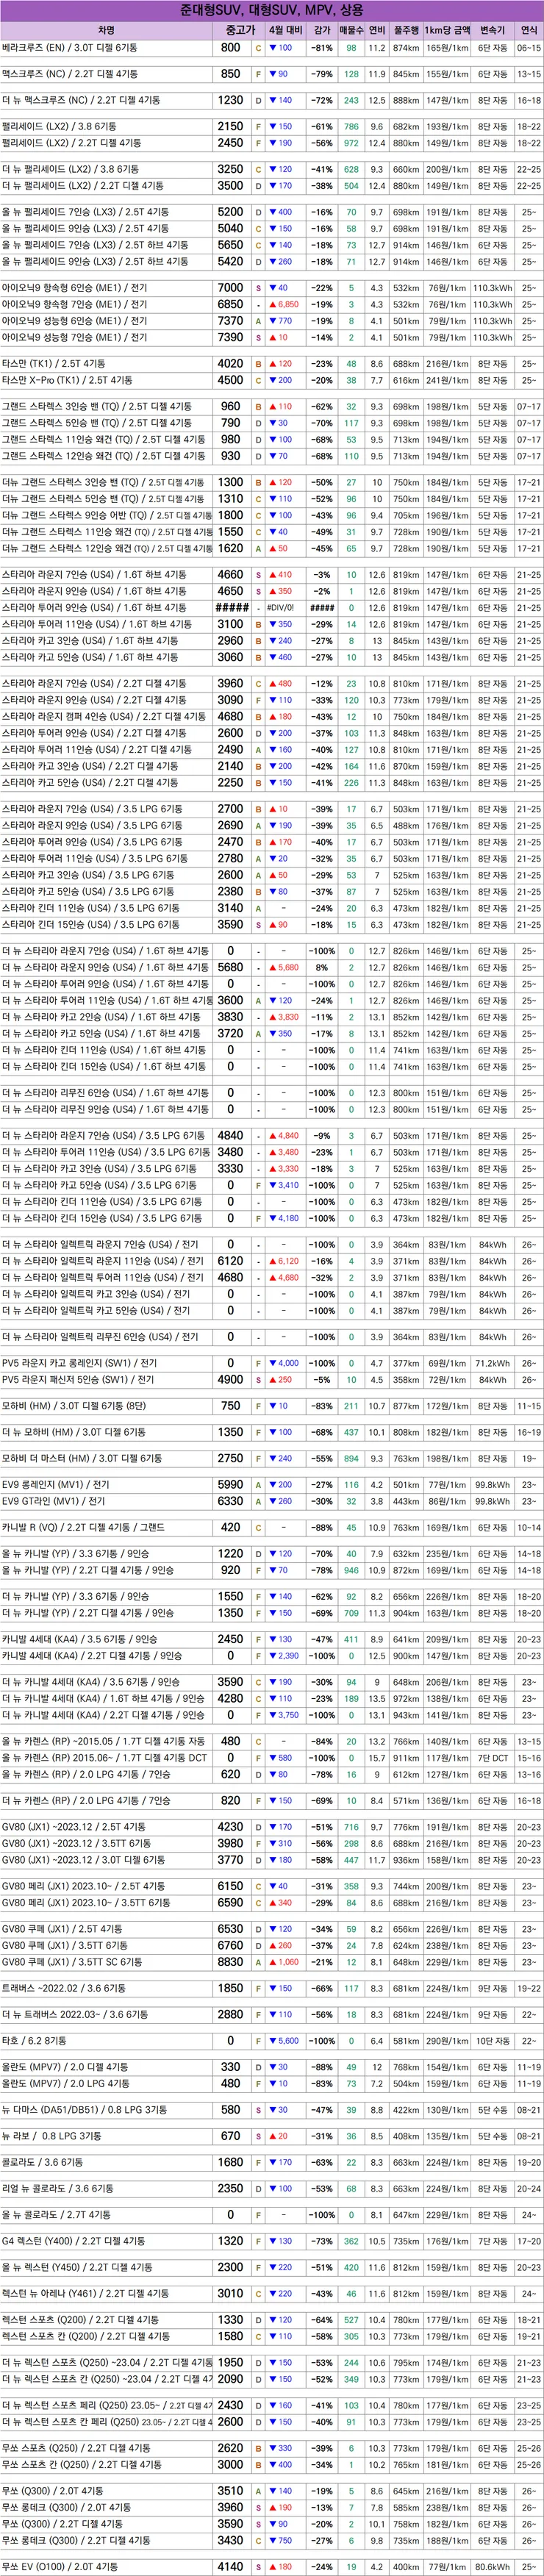Click price 1230 for 더 뉴 맥스크루즈
Image resolution: width=544 pixels, height=2576 pixels.
231,100
